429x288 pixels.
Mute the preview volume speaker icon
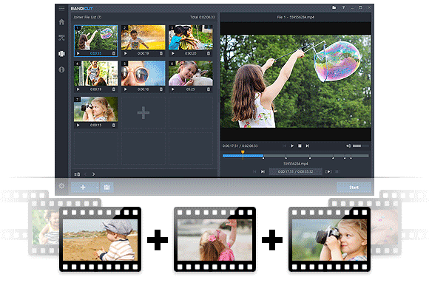[348, 146]
